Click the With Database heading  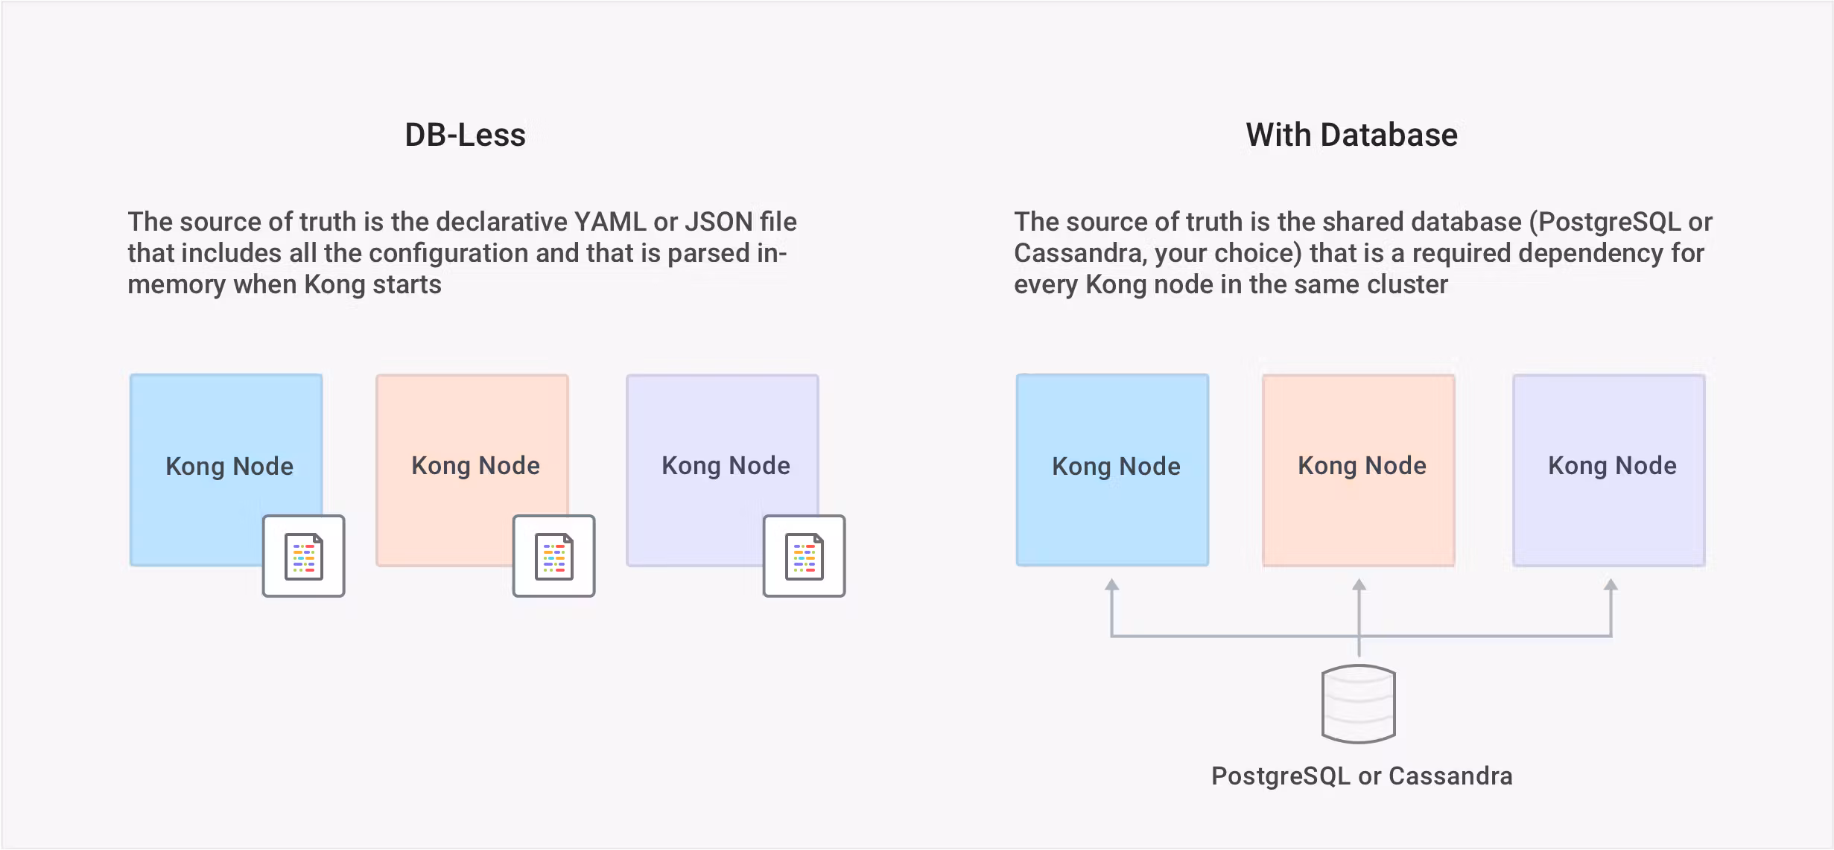[x=1351, y=135]
